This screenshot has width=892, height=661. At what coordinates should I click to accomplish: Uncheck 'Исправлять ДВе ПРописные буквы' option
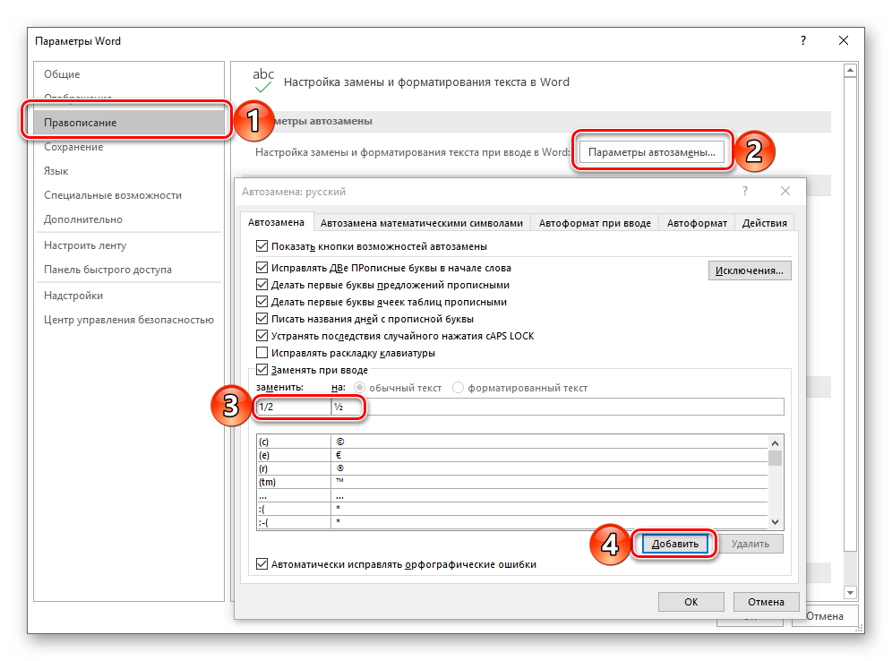pyautogui.click(x=262, y=268)
